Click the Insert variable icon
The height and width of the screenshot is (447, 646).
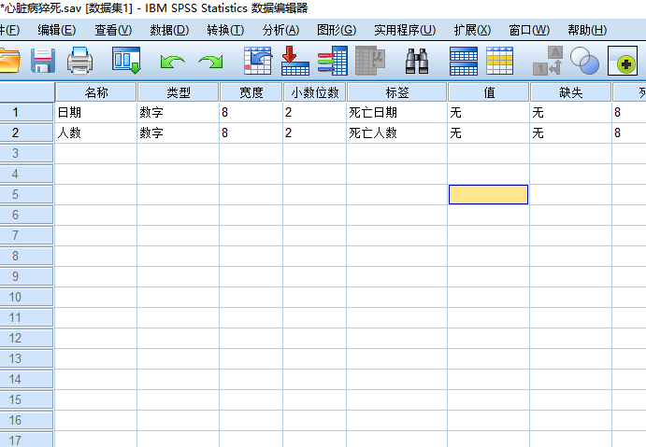click(x=500, y=61)
